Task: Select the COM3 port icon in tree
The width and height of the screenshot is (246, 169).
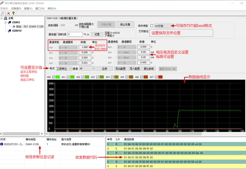Action: [10, 22]
